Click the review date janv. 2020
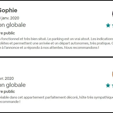Image resolution: width=113 pixels, height=113 pixels. (x=10, y=18)
